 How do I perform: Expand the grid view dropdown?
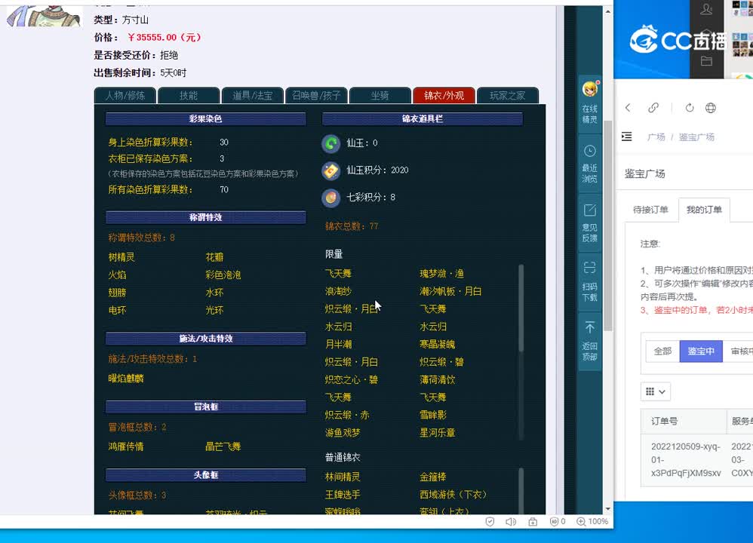click(x=656, y=391)
